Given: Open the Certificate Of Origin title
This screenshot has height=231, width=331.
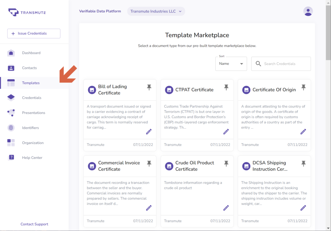Looking at the screenshot, I should 274,90.
